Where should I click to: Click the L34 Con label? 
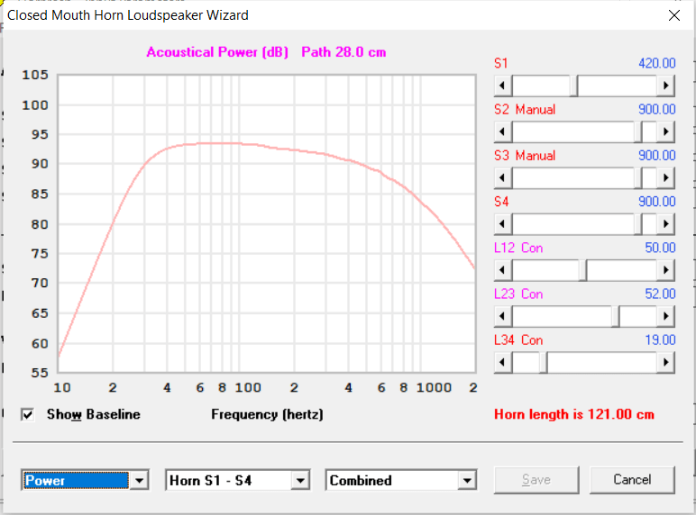coord(518,340)
